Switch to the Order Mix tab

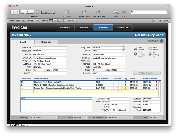pos(46,42)
